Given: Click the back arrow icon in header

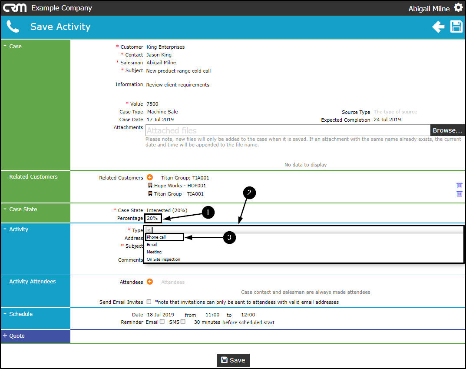Looking at the screenshot, I should (438, 27).
